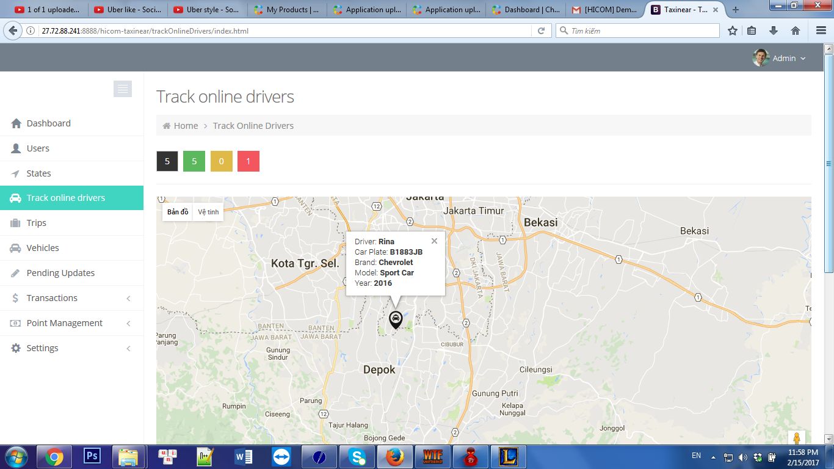Open Google Chrome from the taskbar
Viewport: 834px width, 469px height.
pos(54,456)
